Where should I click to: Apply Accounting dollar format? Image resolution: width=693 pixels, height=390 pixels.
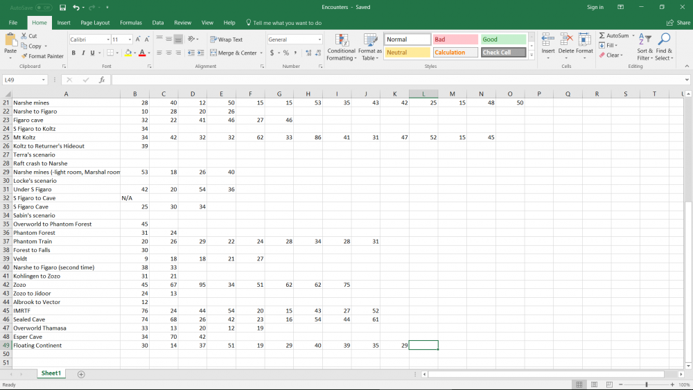point(272,53)
